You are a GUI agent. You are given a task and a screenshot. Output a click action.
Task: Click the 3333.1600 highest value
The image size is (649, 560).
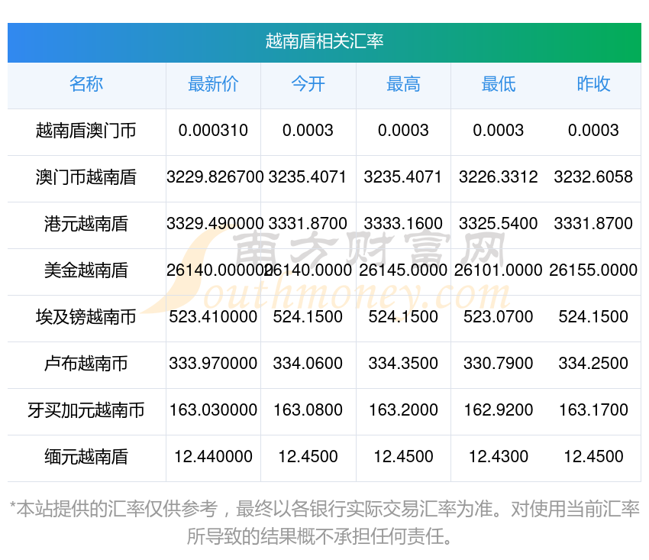point(403,224)
